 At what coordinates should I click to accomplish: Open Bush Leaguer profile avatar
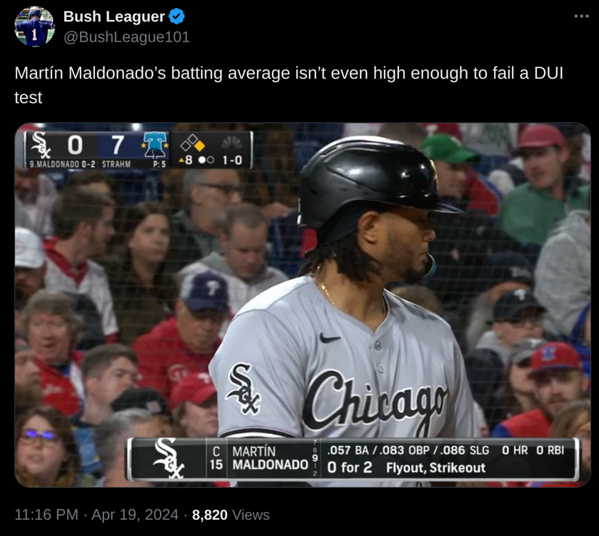tap(34, 26)
